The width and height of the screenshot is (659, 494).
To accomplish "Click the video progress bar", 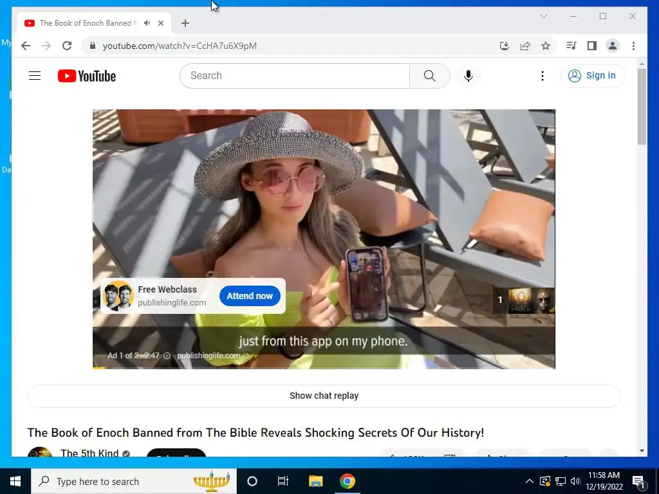I will (324, 368).
